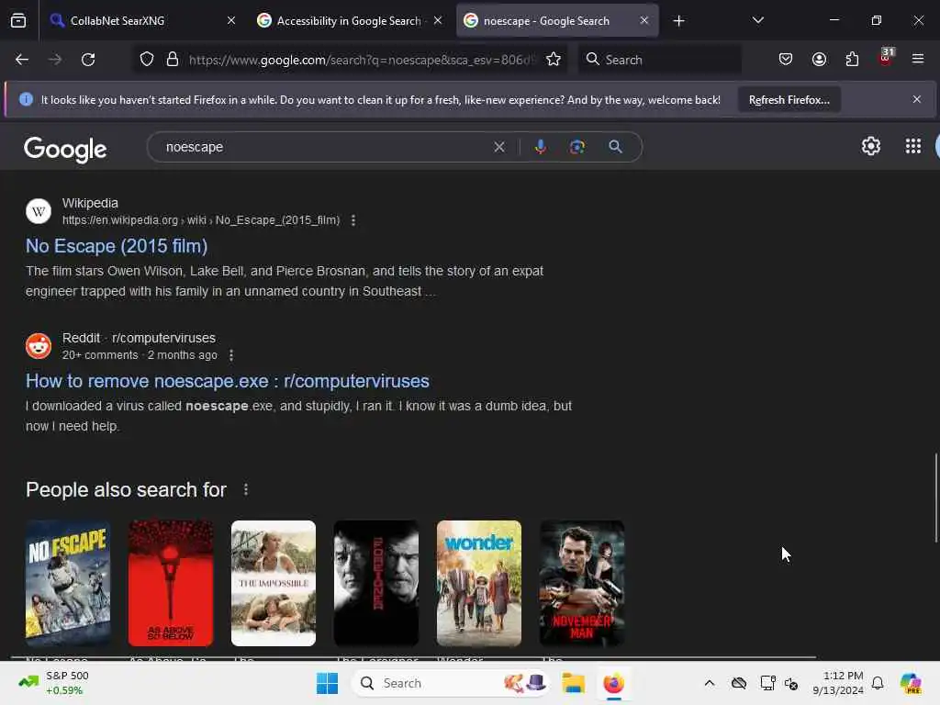This screenshot has width=940, height=705.
Task: Open the Extensions puzzle icon
Action: (852, 60)
